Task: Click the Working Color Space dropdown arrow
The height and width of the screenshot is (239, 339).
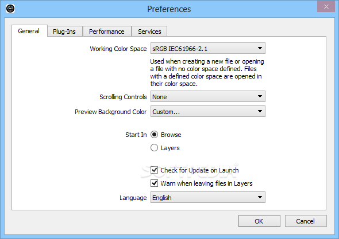Action: tap(260, 48)
